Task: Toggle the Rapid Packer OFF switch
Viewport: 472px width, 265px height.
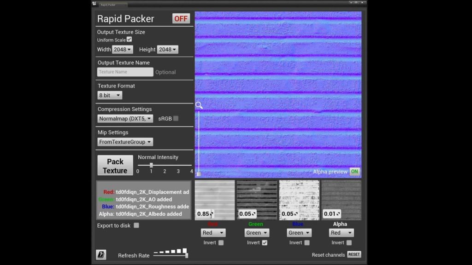Action: (181, 18)
